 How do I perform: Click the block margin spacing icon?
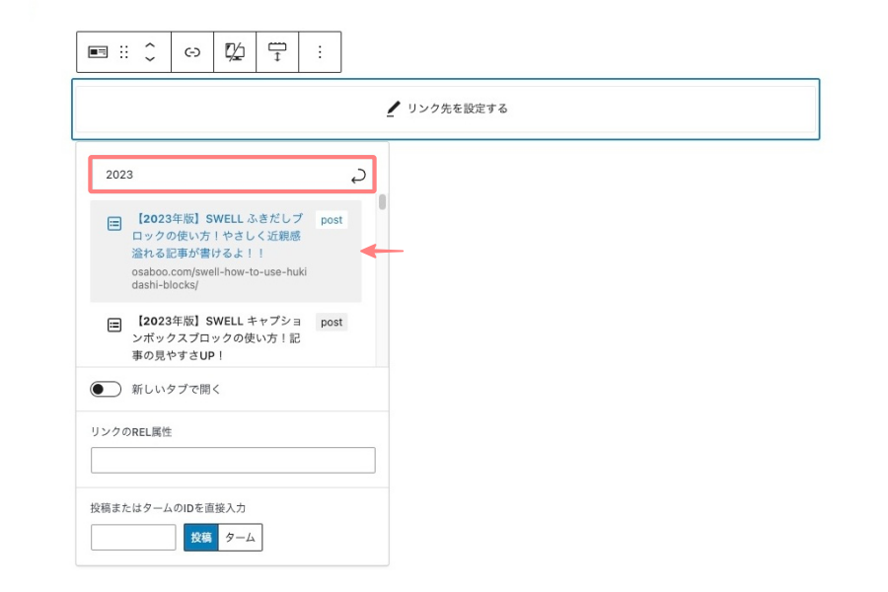coord(277,52)
